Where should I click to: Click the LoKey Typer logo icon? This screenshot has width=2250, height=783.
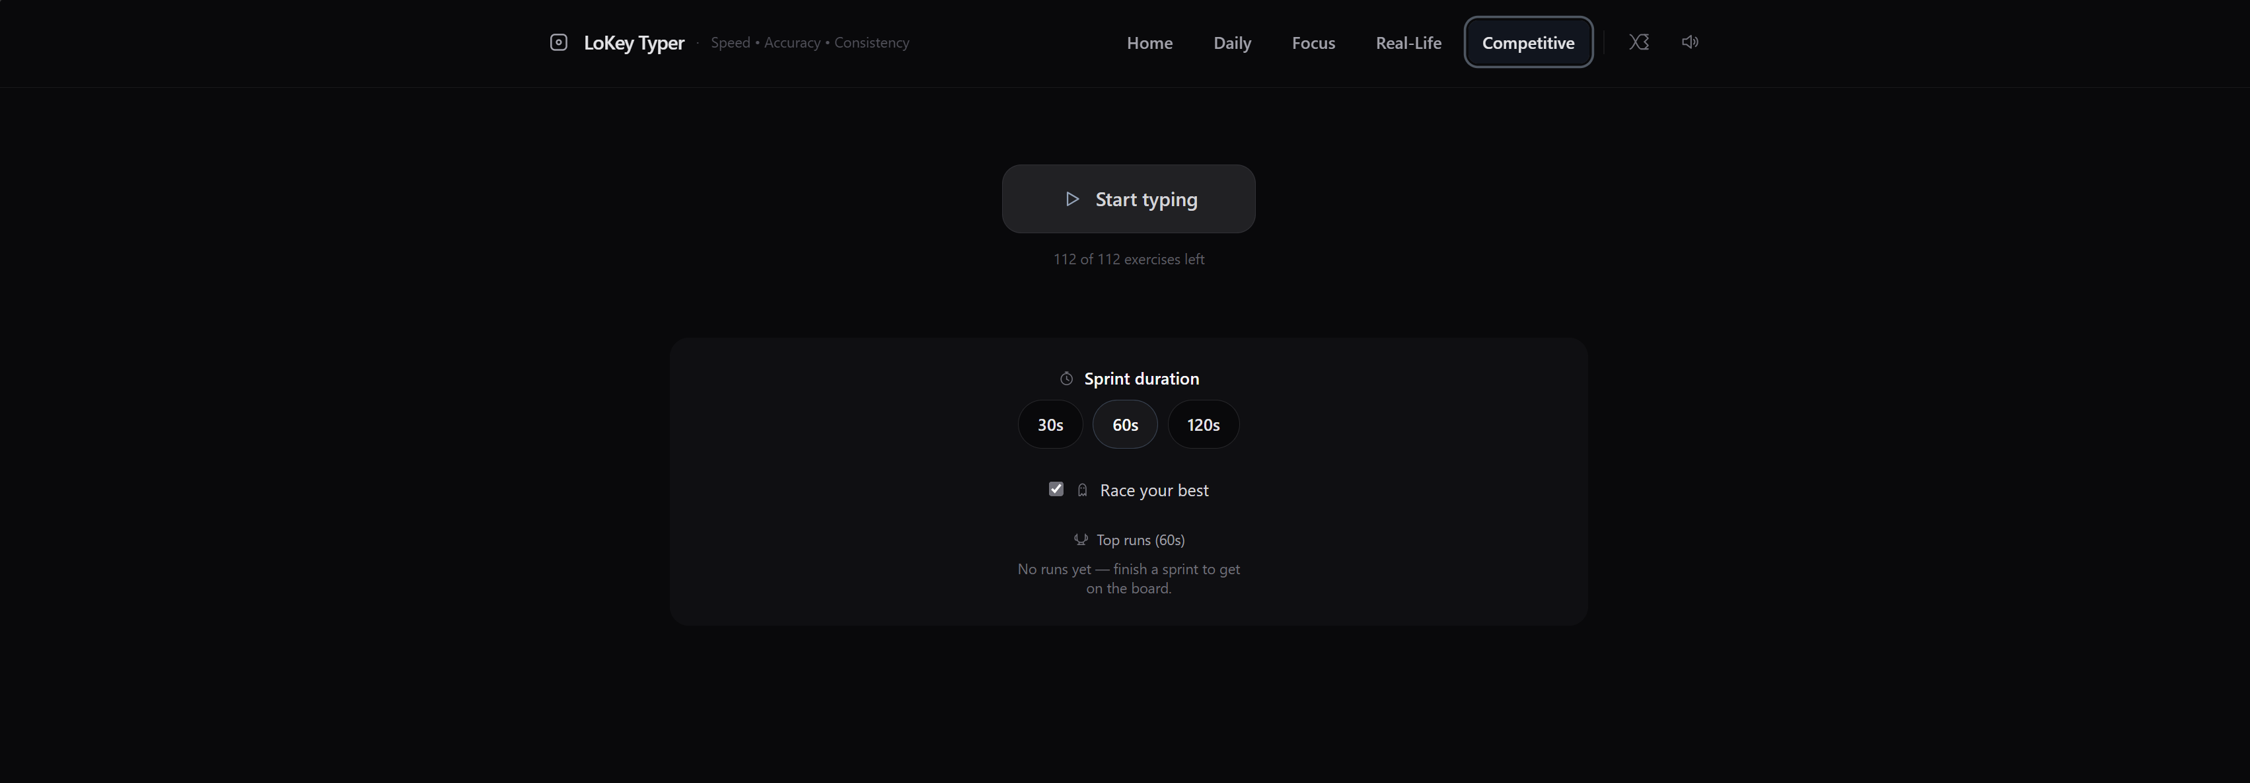[558, 42]
